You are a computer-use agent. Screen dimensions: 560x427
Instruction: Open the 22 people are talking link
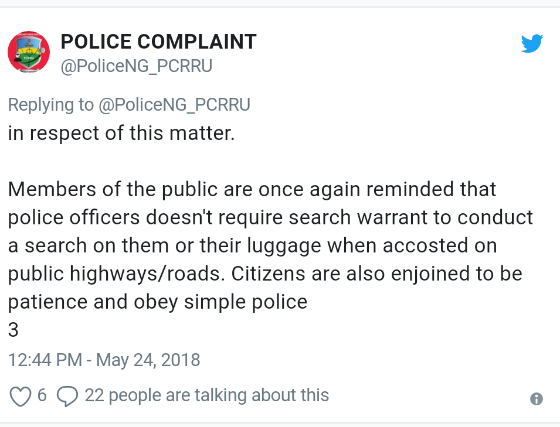click(206, 395)
